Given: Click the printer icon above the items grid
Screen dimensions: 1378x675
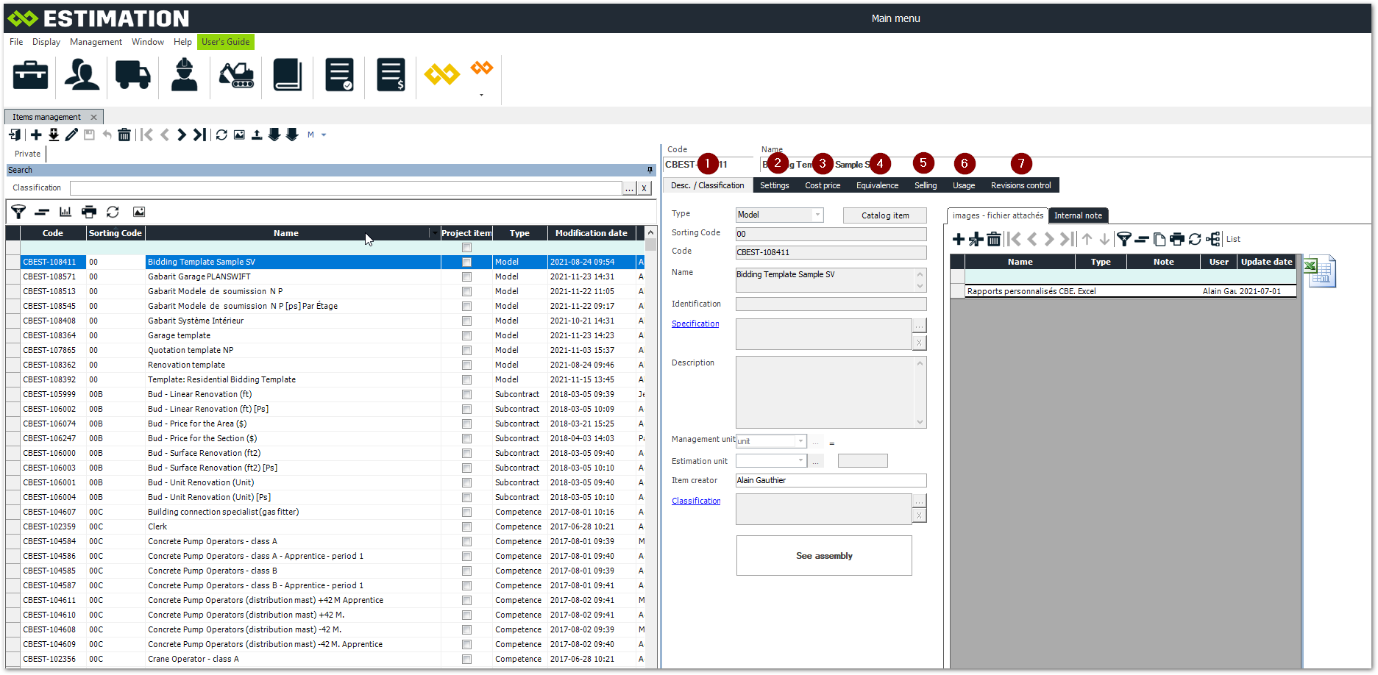Looking at the screenshot, I should pos(89,212).
